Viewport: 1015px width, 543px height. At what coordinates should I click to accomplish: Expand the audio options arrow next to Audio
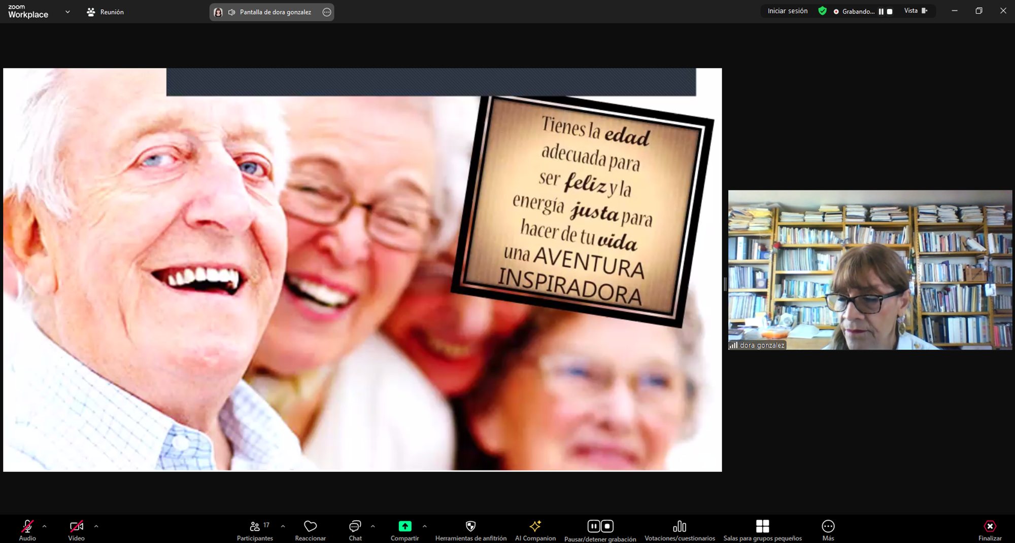pos(45,526)
